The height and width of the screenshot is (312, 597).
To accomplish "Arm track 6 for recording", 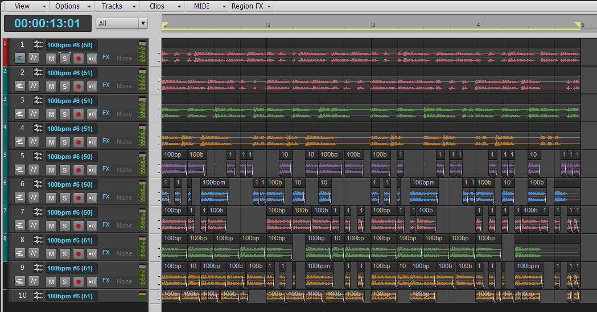I will pyautogui.click(x=79, y=198).
